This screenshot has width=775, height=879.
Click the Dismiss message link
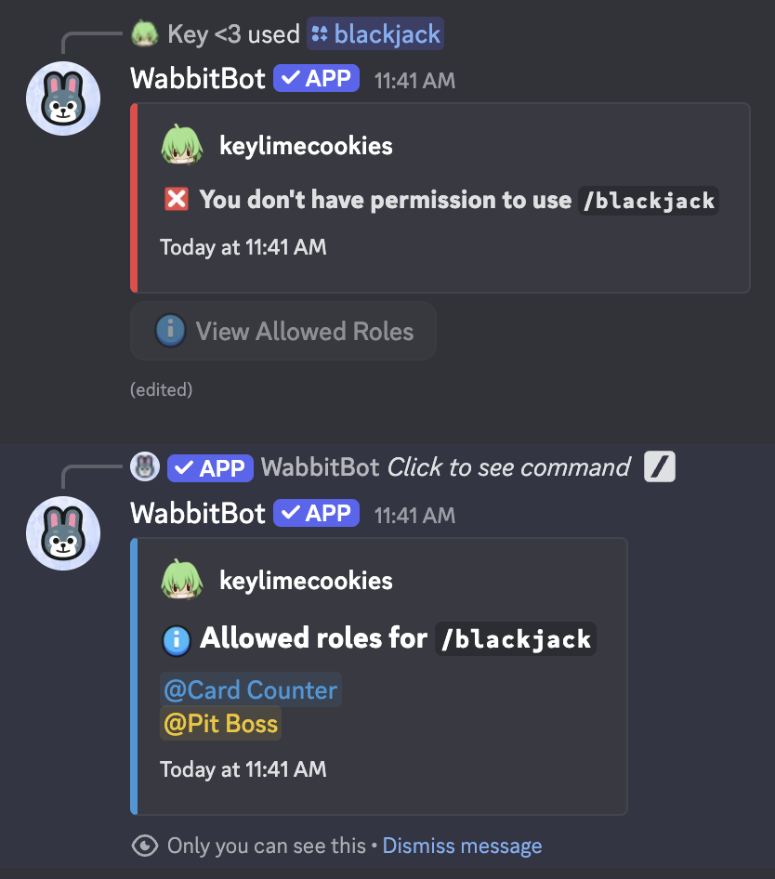462,846
